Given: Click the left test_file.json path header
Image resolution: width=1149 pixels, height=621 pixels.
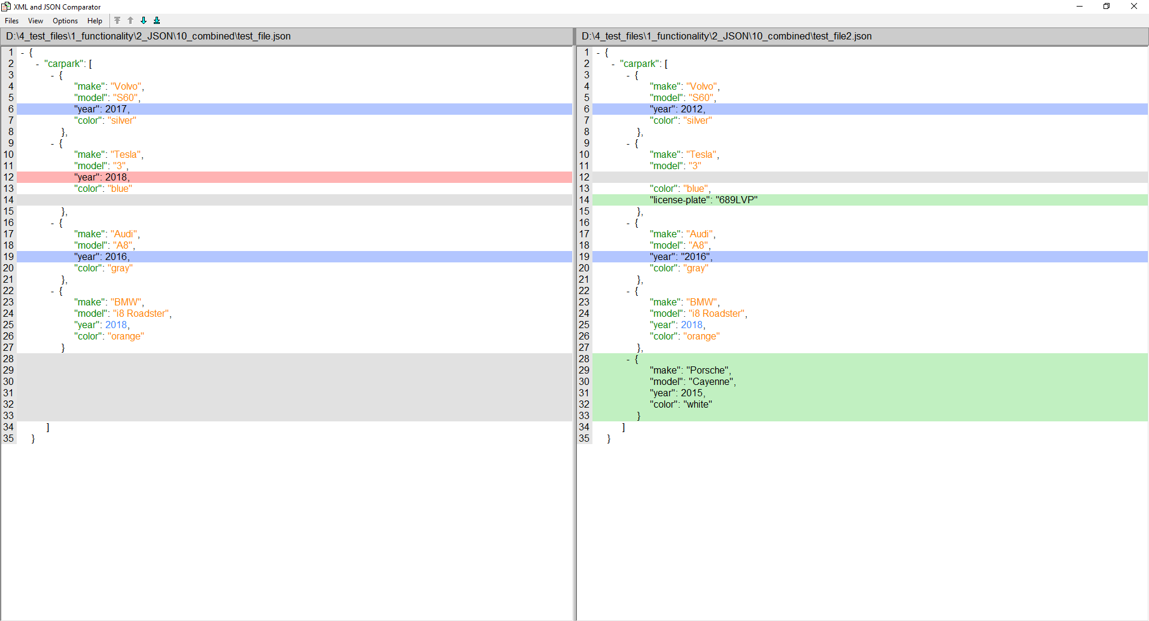Looking at the screenshot, I should coord(148,36).
